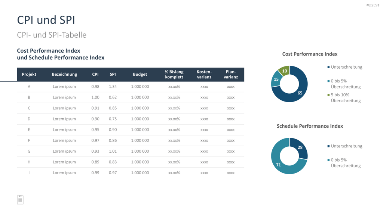383x215 pixels.
Task: Click the 28 segment of the SPI donut
Action: [300, 147]
